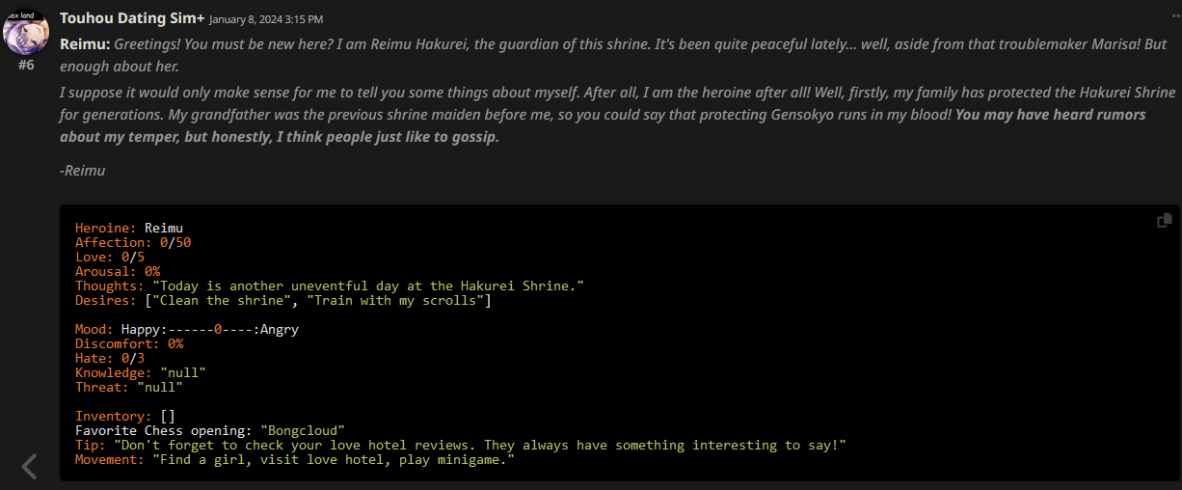This screenshot has height=490, width=1182.
Task: Click the January 8, 2024 timestamp
Action: (x=266, y=19)
